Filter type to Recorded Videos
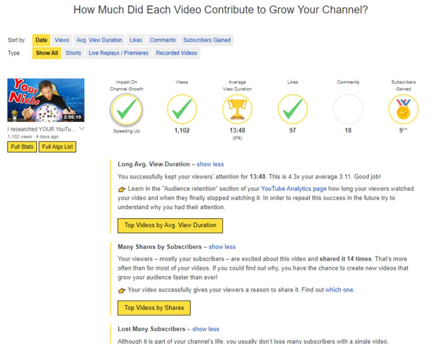Image resolution: width=437 pixels, height=344 pixels. coord(176,53)
